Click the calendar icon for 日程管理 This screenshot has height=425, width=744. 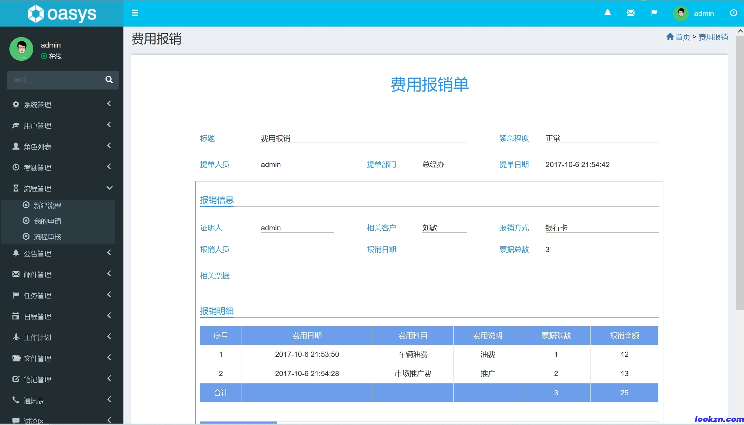pyautogui.click(x=16, y=316)
